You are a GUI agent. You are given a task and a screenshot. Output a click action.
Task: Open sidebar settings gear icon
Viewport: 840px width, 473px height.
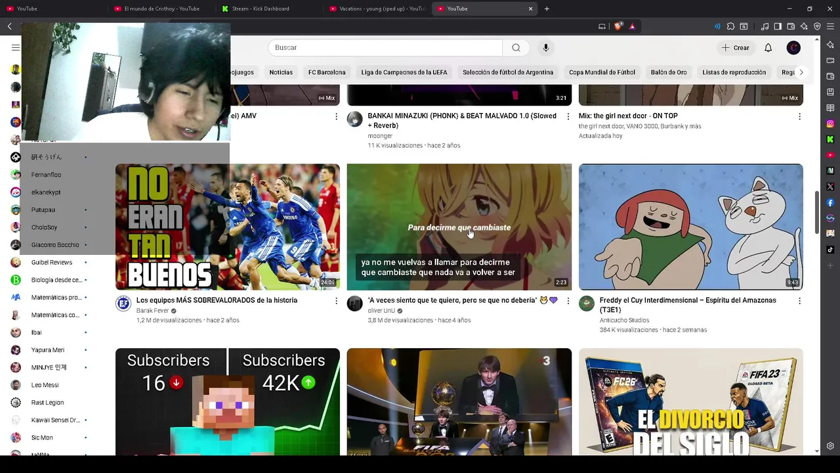(830, 446)
